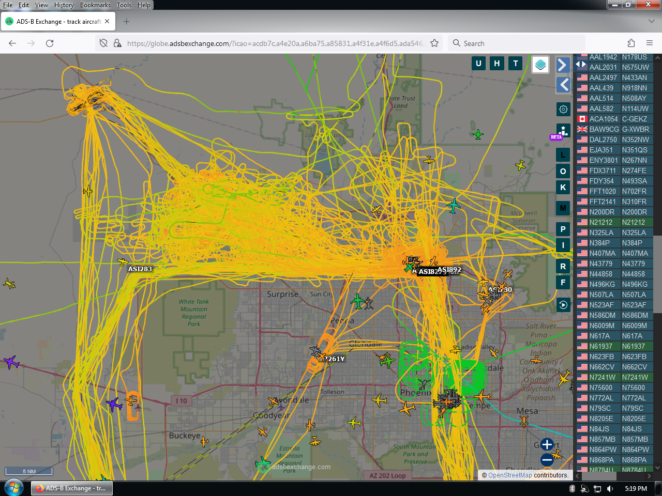
Task: Click the cyan aircraft icon on map
Action: coord(454,206)
